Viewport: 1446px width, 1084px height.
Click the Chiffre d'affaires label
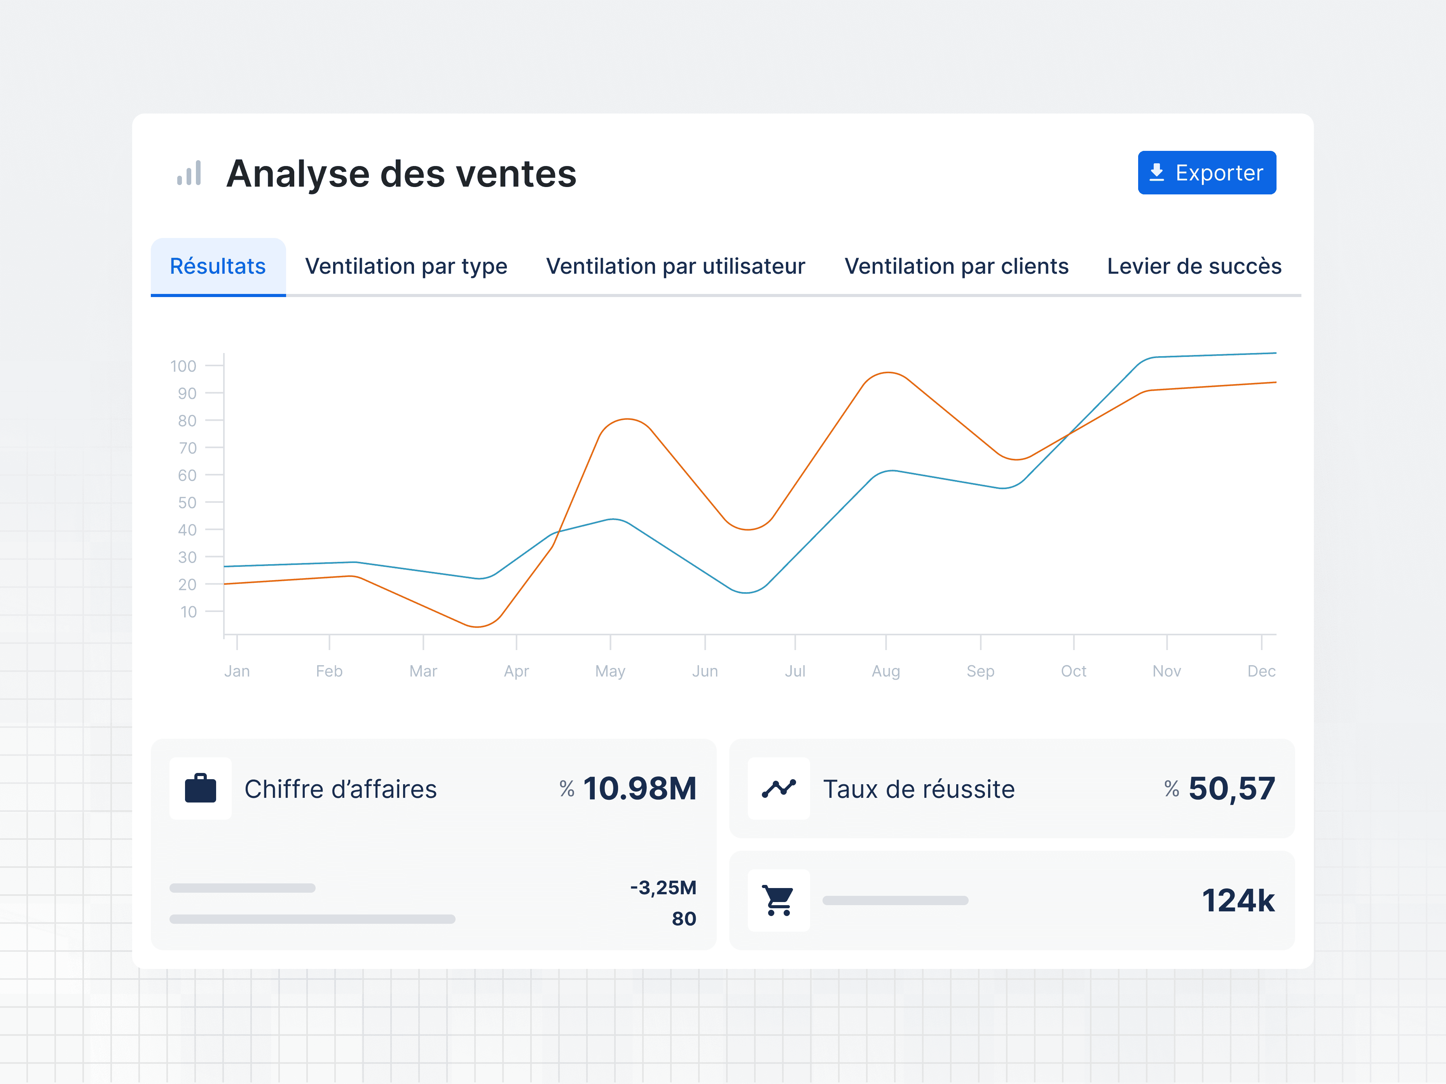click(341, 789)
